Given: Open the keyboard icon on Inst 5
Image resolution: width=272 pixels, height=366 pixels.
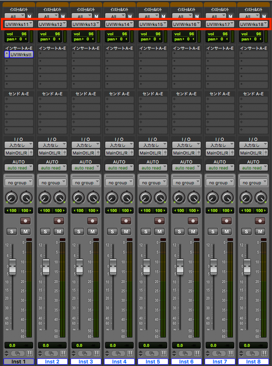Looking at the screenshot, I should (163, 353).
